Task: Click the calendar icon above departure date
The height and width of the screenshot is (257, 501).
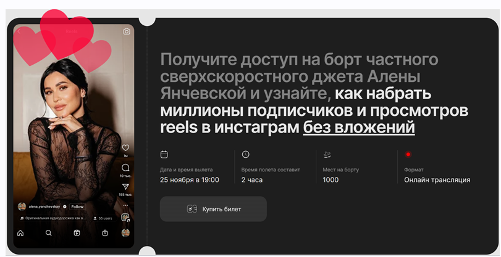Action: click(164, 154)
